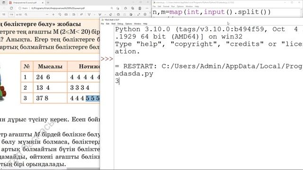Screen dimensions: 303x170
Task: Select the Информатика PDF browser tab
Action: (26, 3)
